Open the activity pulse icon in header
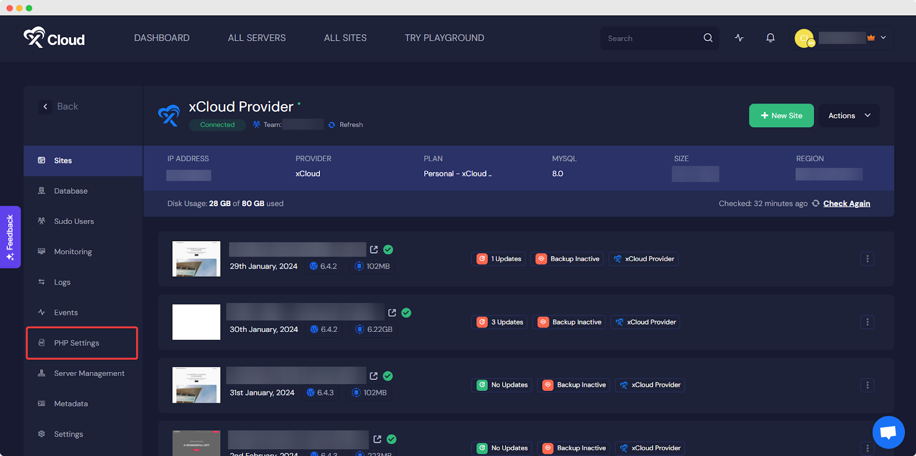 (x=739, y=38)
